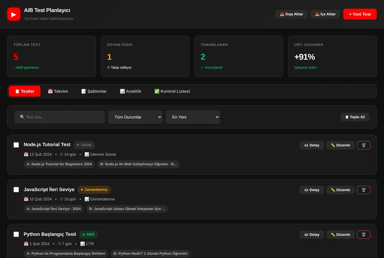Open the Kontrol Listesi tab
The image size is (384, 258).
(x=172, y=91)
